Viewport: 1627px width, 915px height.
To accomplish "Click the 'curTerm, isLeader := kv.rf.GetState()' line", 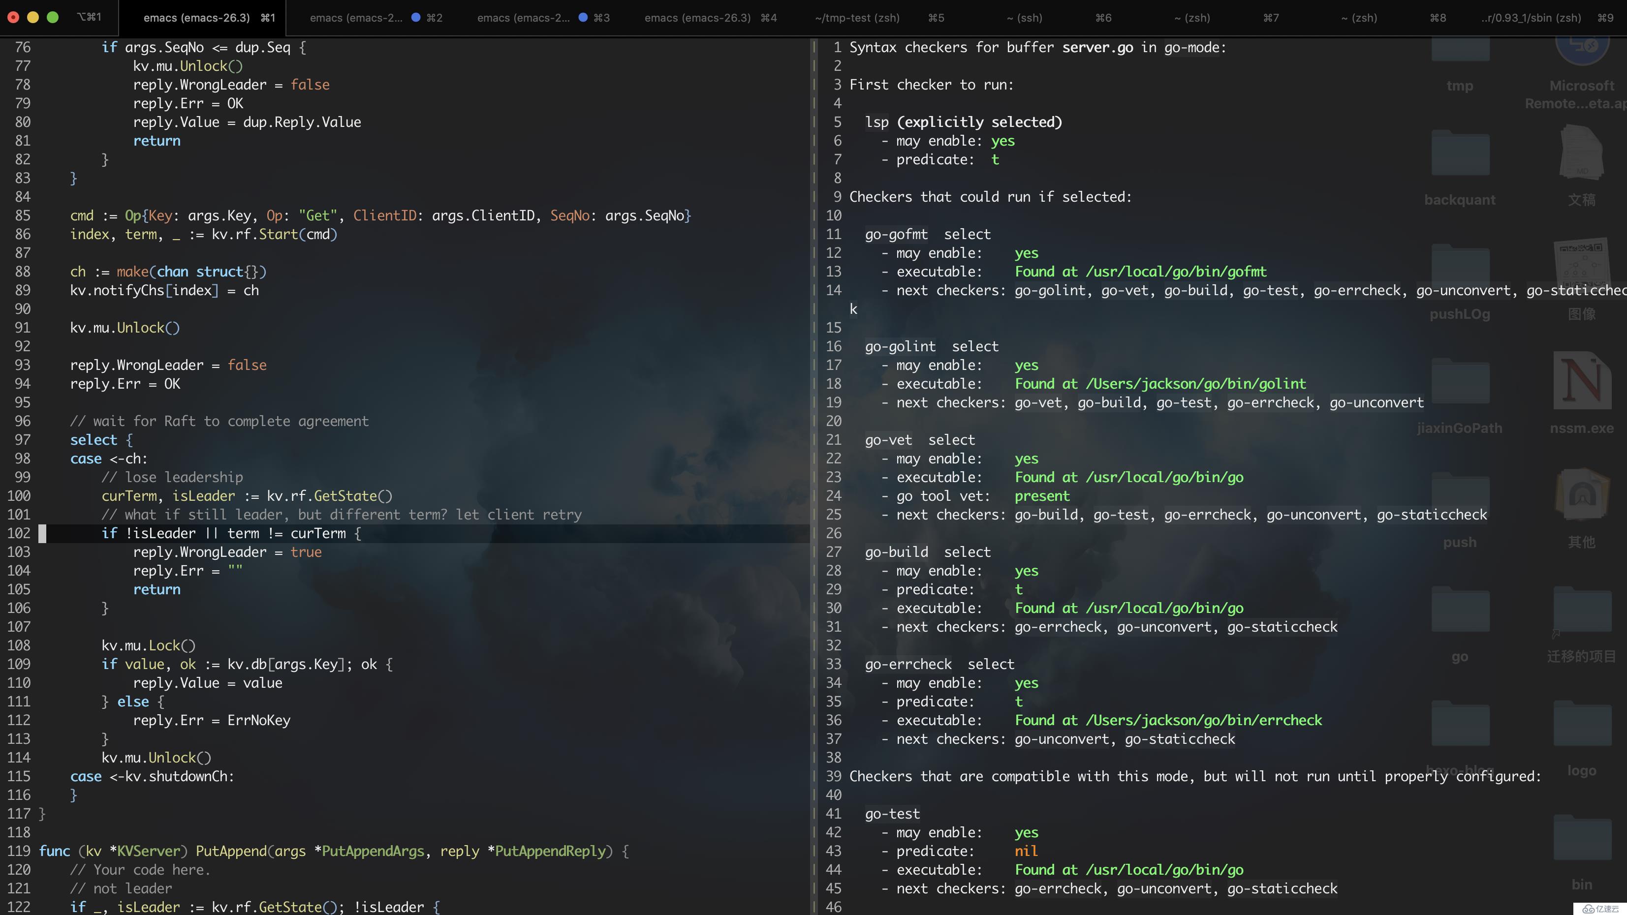I will (247, 496).
